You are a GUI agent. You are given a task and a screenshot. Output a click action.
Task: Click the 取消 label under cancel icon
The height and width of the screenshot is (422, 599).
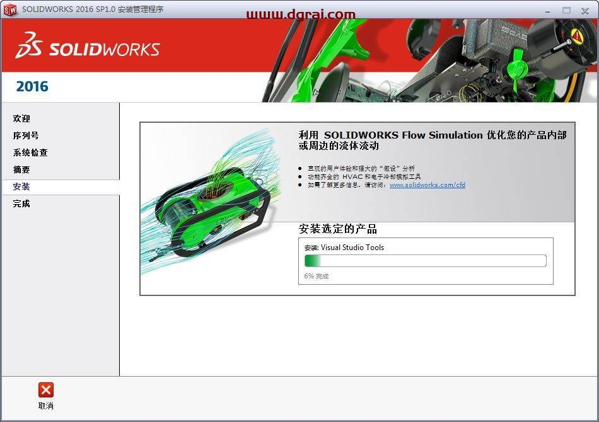click(46, 406)
